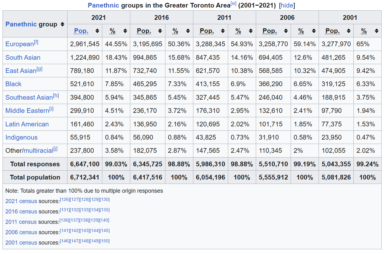Select Other/multiracial 2011 value 147,565
Screen dimensions: 387x254
[208, 151]
